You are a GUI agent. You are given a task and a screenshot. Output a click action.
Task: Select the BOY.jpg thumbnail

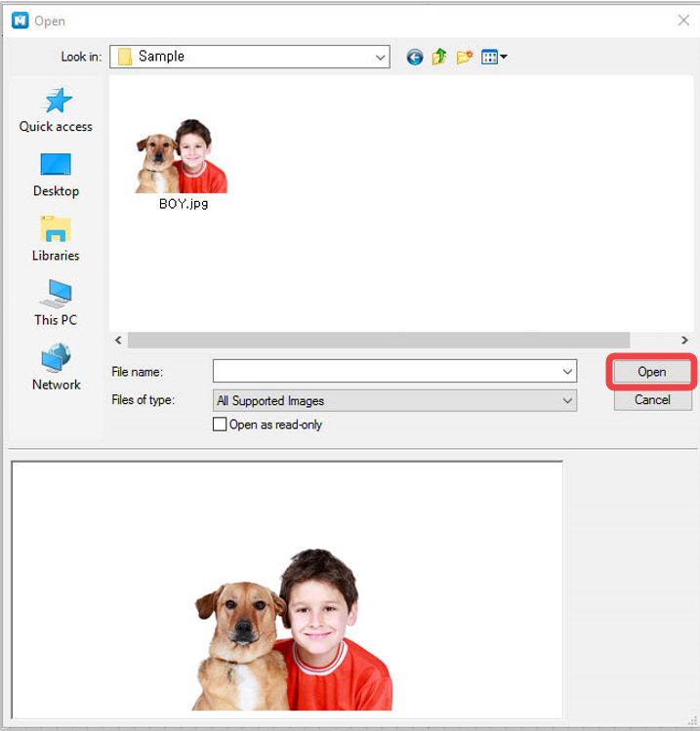182,164
